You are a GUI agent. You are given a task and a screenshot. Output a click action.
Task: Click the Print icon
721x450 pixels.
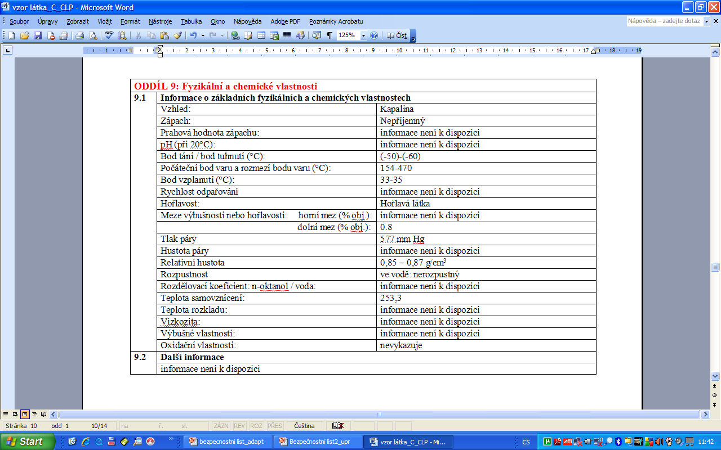click(x=79, y=35)
